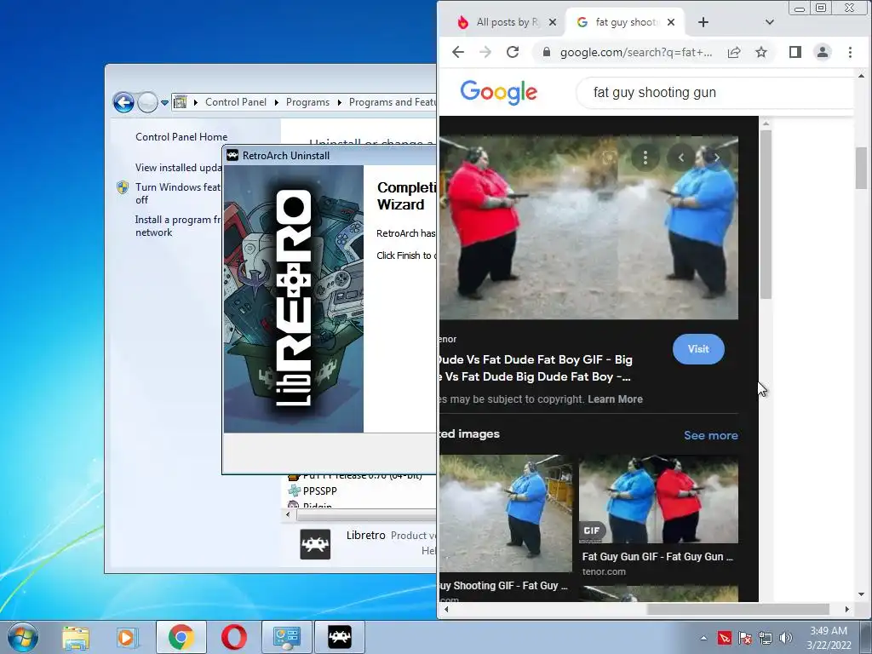Viewport: 872px width, 654px height.
Task: Open Control Panel recent pages dropdown
Action: click(164, 103)
